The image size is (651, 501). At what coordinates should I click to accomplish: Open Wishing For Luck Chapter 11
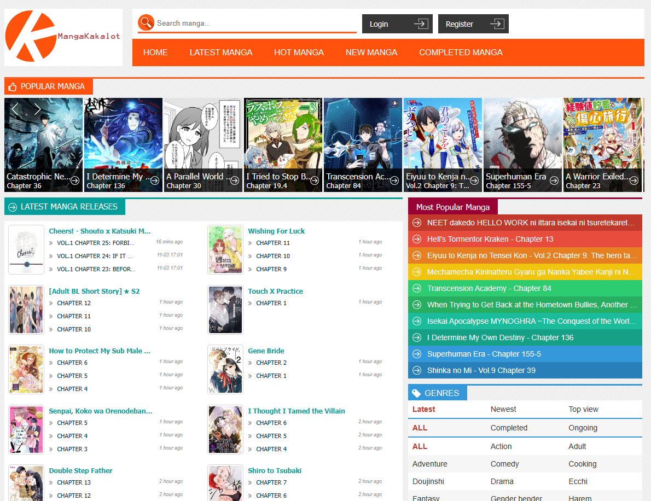coord(273,243)
